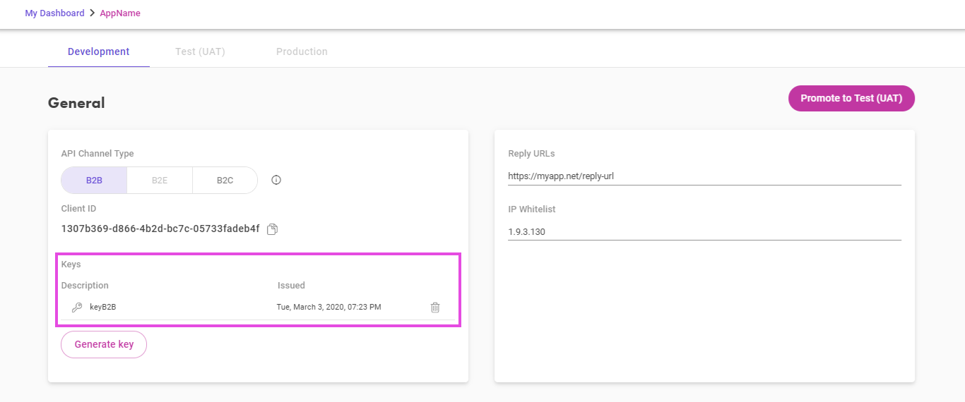
Task: Click the key icon beside keyB2B
Action: coord(77,307)
